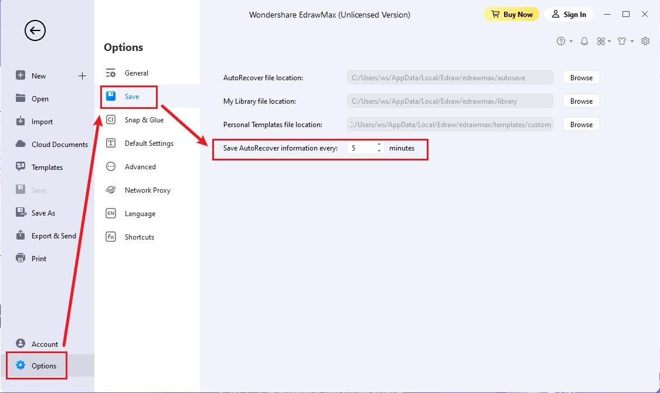Open Shortcuts options section
Image resolution: width=660 pixels, height=393 pixels.
[147, 237]
